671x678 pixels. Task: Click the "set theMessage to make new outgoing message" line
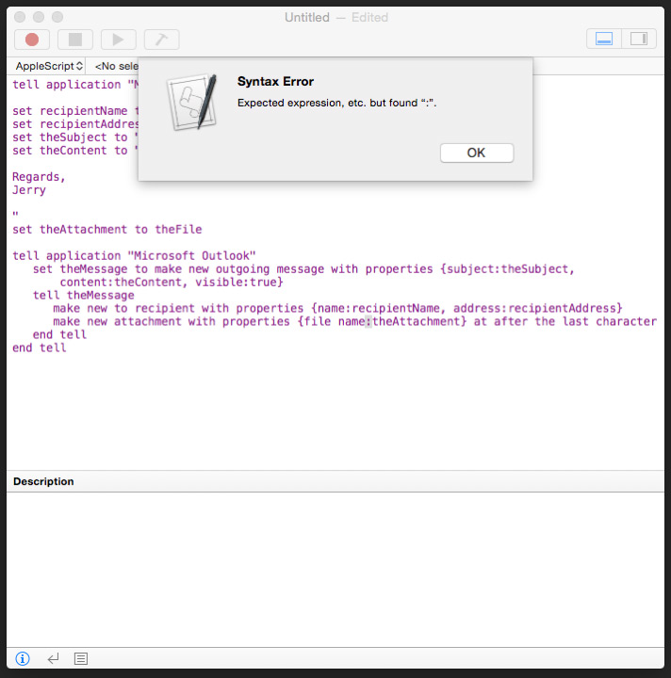tap(303, 269)
